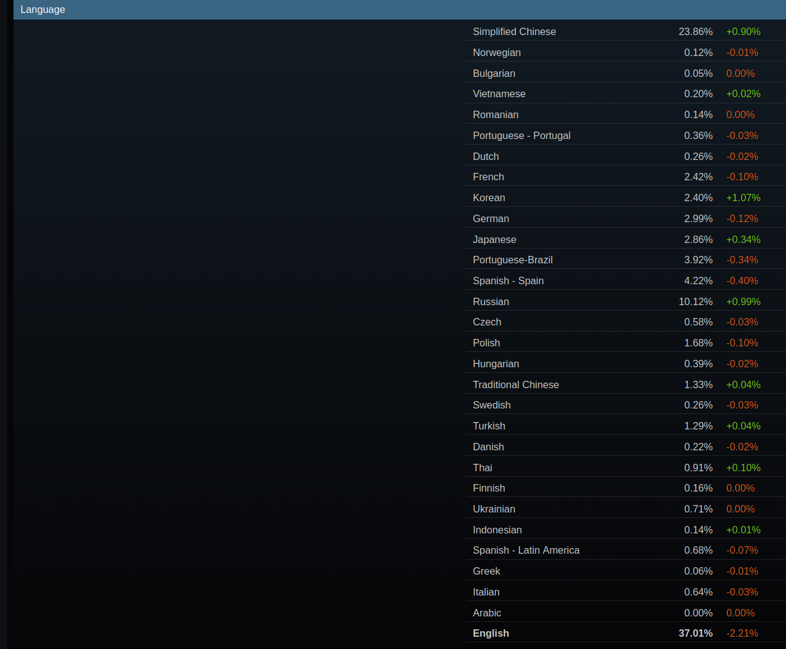Select 'Spanish - Latin America' label
Image resolution: width=786 pixels, height=649 pixels.
click(x=526, y=550)
